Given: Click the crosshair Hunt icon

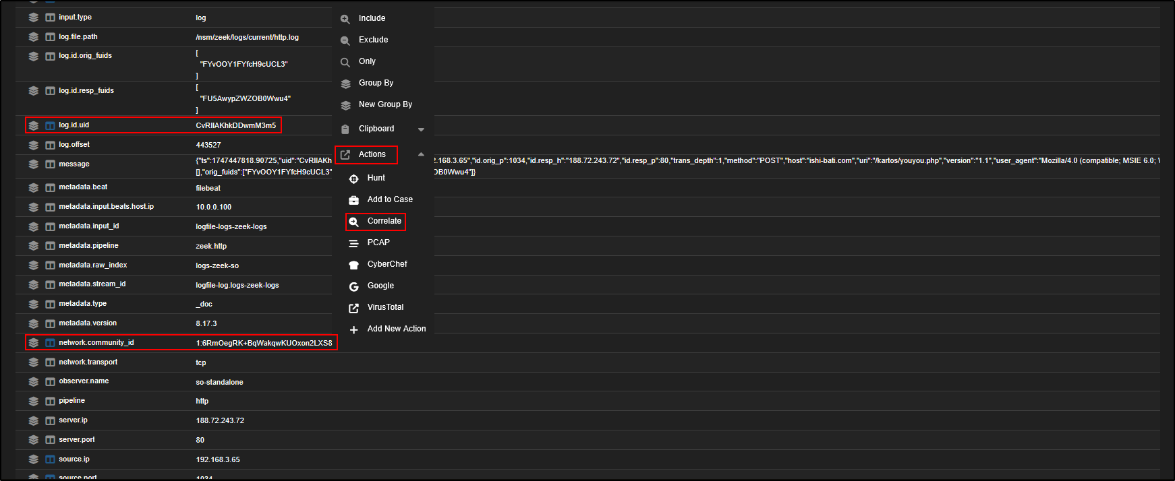Looking at the screenshot, I should click(353, 179).
